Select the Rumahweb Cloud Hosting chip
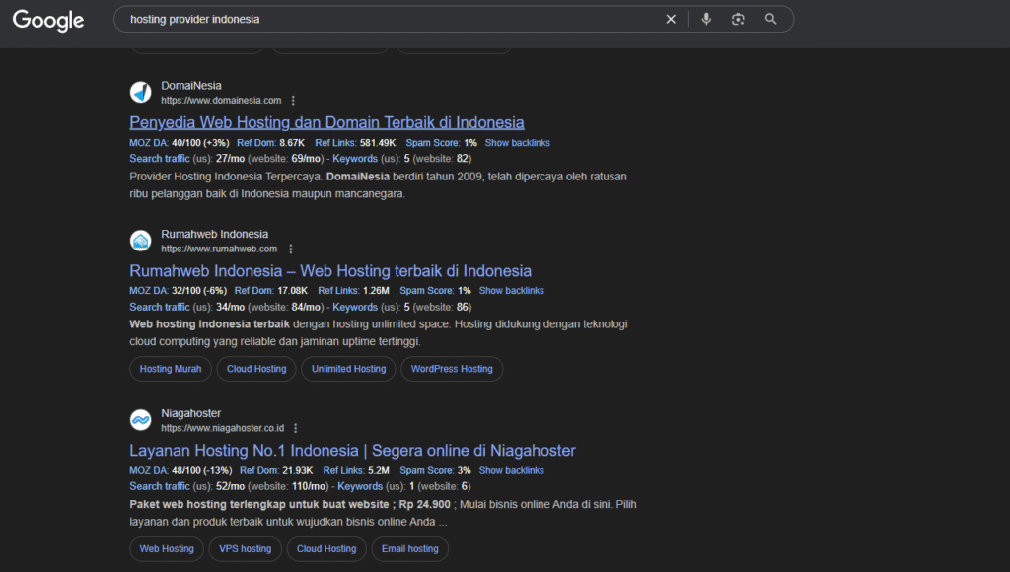Viewport: 1010px width, 572px height. tap(256, 369)
